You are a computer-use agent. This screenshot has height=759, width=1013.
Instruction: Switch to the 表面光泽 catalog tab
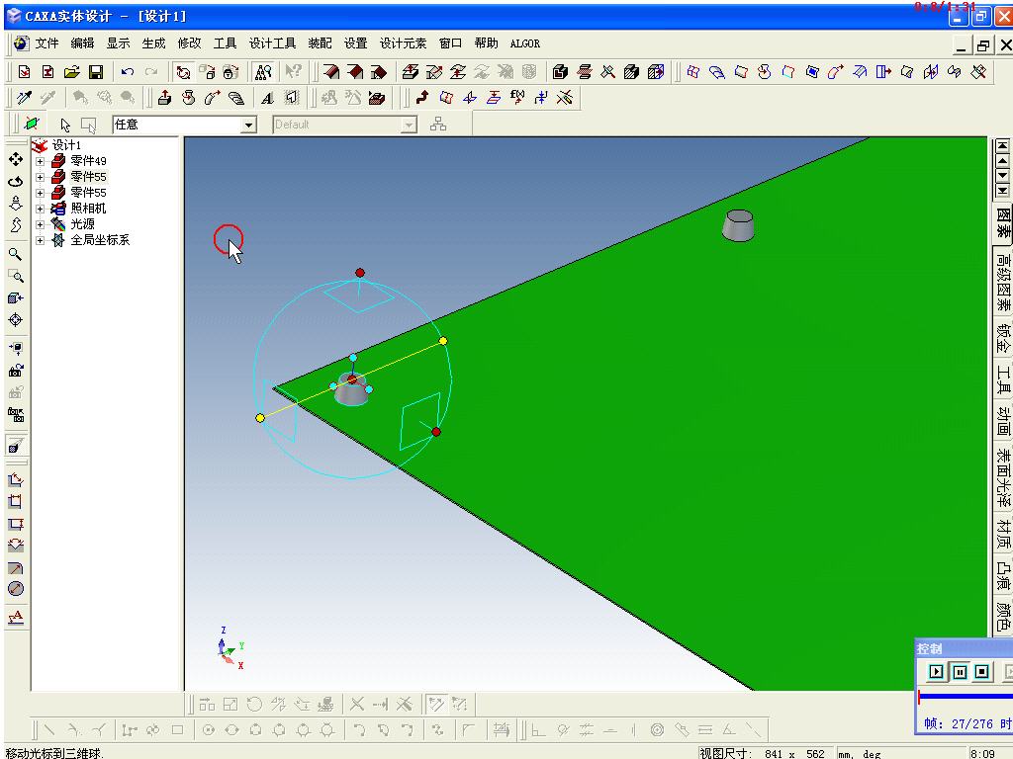point(1003,478)
